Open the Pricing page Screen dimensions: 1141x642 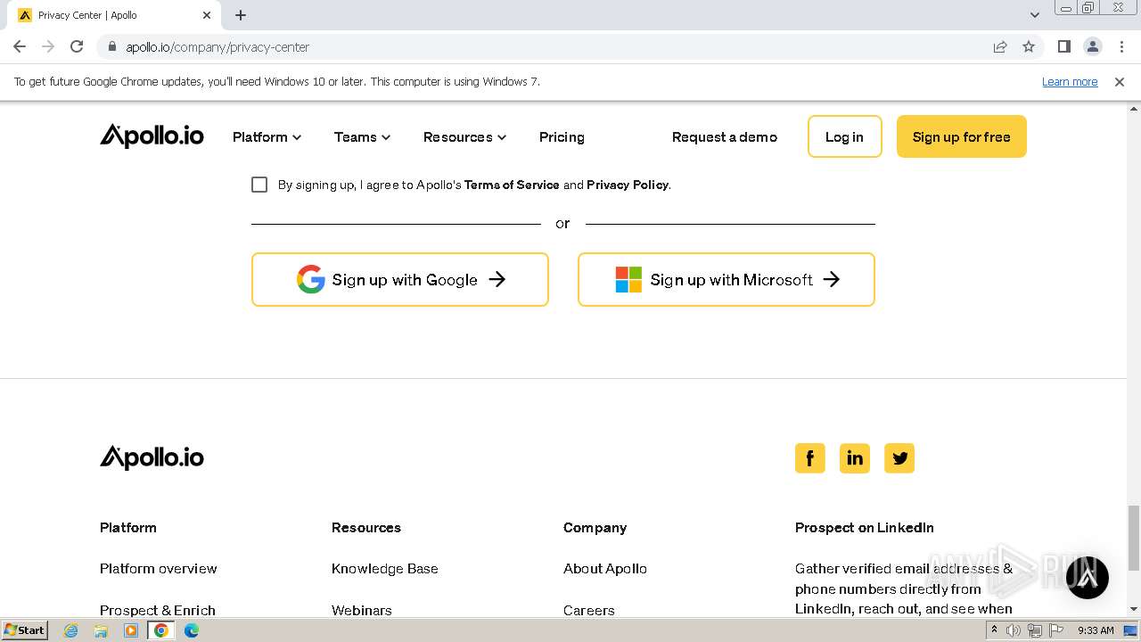562,136
